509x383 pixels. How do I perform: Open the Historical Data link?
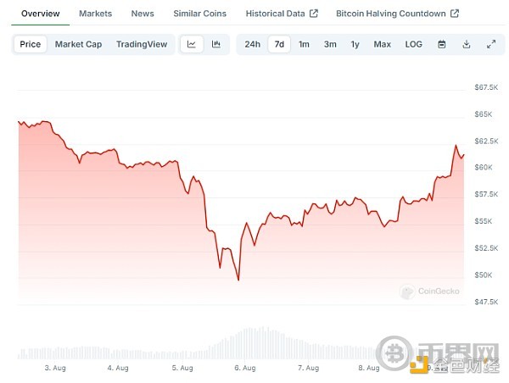click(276, 14)
